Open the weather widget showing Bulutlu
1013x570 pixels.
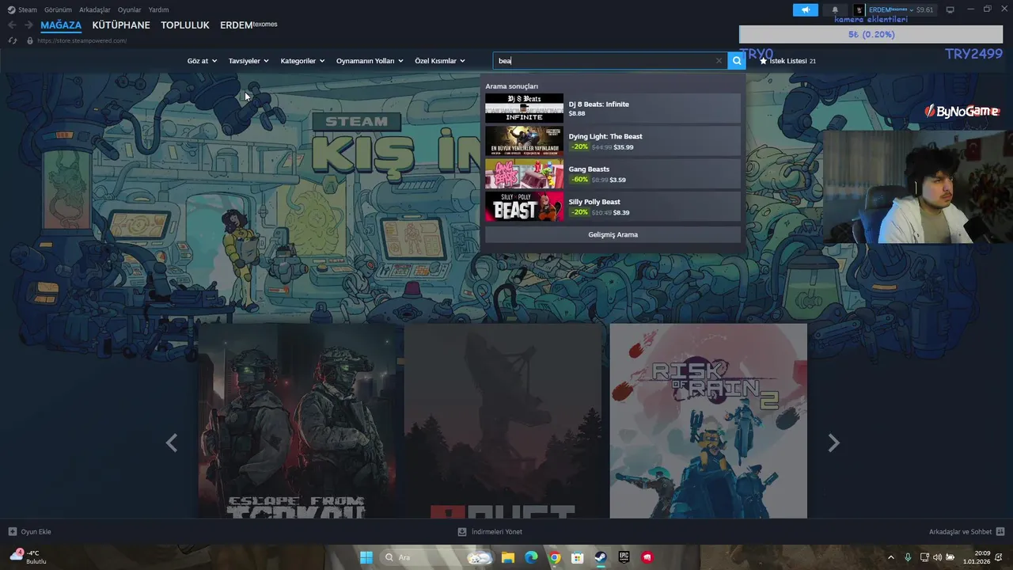point(28,557)
